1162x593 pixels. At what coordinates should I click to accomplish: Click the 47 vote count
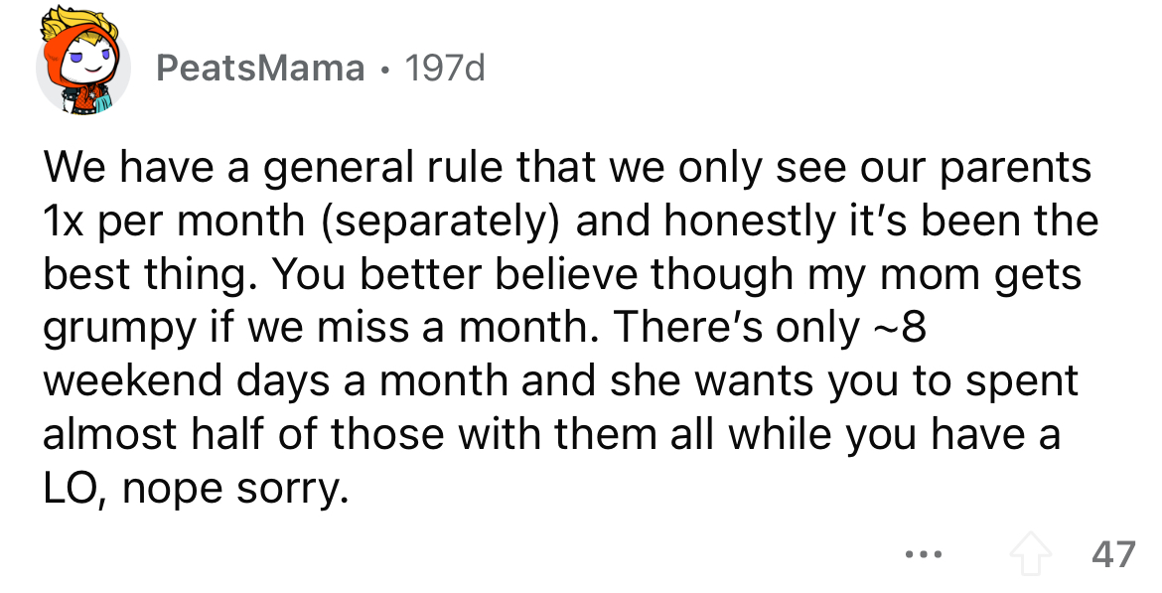(1113, 553)
